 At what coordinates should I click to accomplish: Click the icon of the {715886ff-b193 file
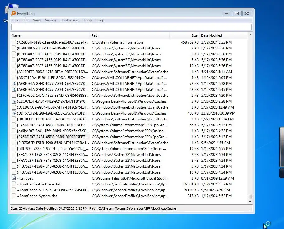point(14,42)
